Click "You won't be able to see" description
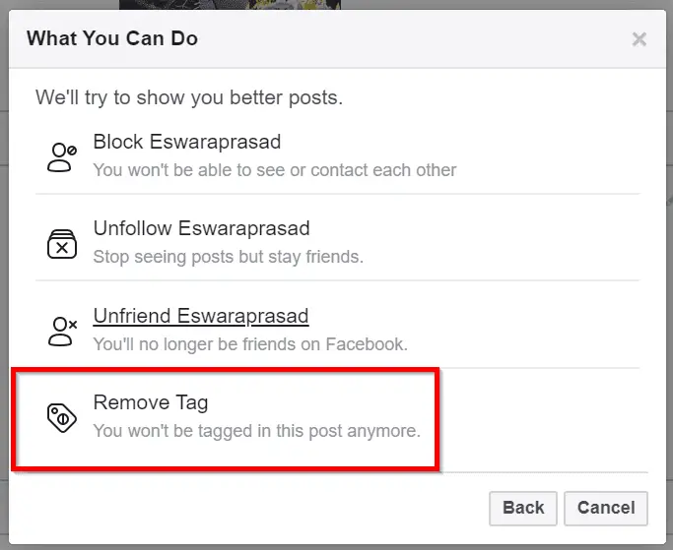 pos(275,170)
